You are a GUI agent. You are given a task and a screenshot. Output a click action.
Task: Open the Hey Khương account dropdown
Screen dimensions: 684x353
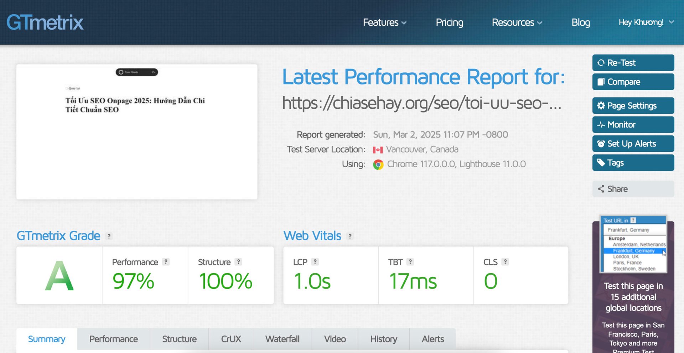click(646, 22)
